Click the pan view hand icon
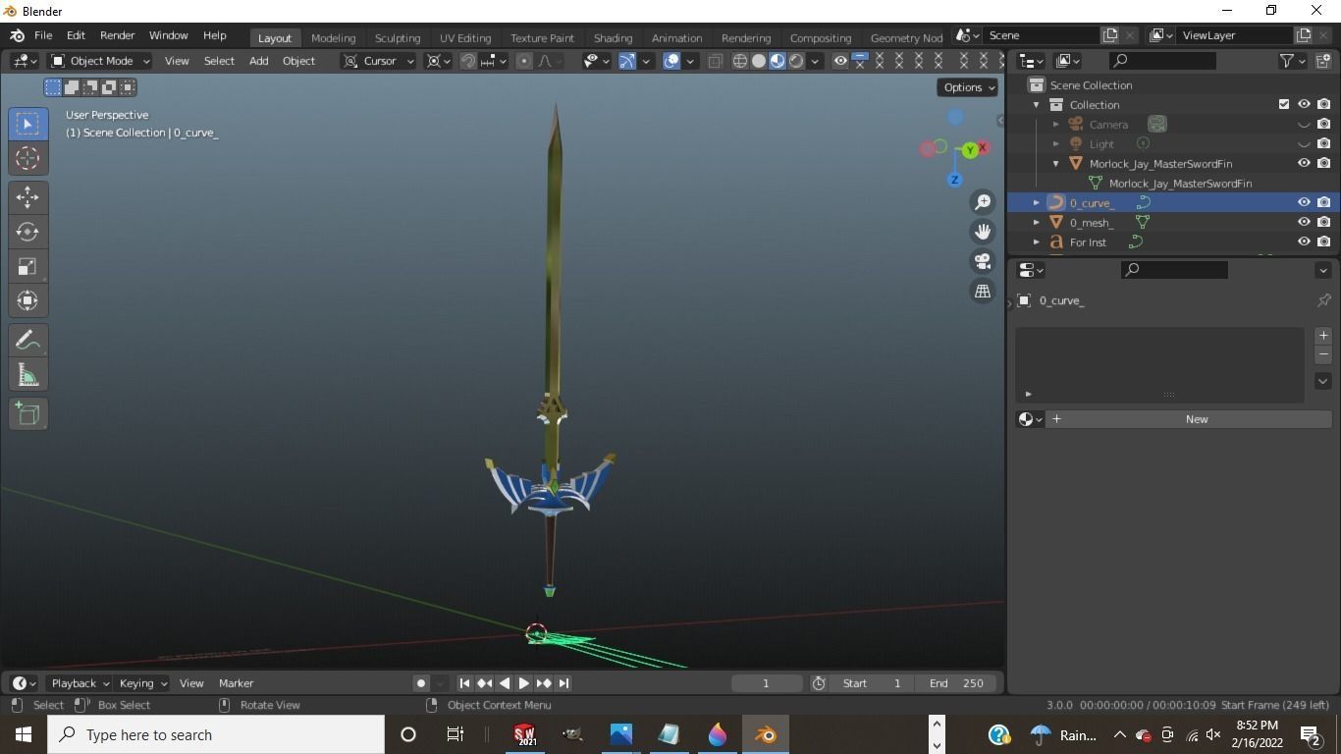The image size is (1341, 754). (983, 232)
